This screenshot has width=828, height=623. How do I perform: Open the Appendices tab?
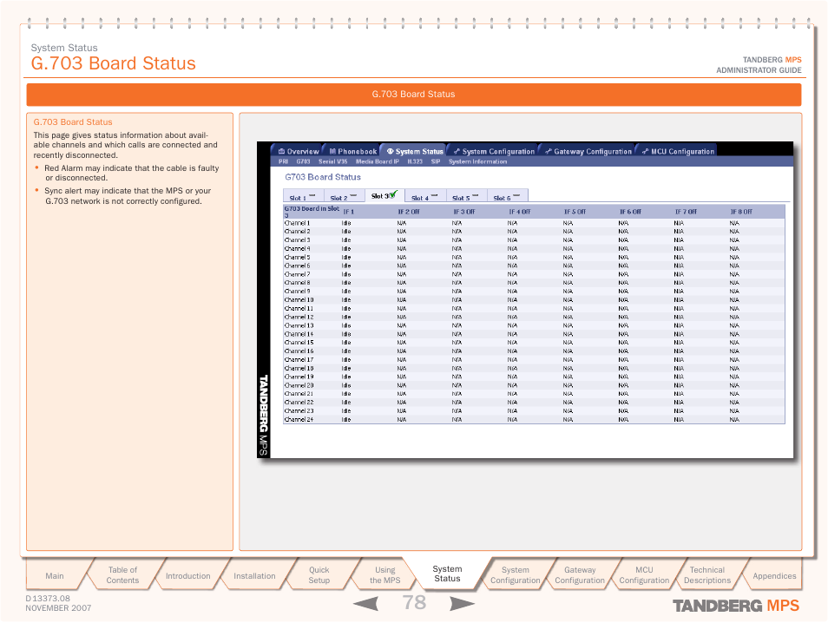pos(774,575)
